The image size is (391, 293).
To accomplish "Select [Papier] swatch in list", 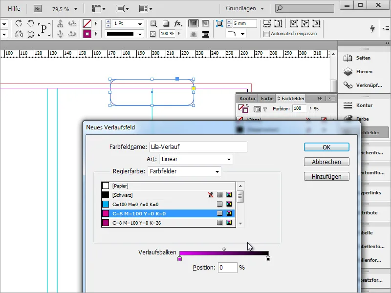I will pyautogui.click(x=168, y=186).
